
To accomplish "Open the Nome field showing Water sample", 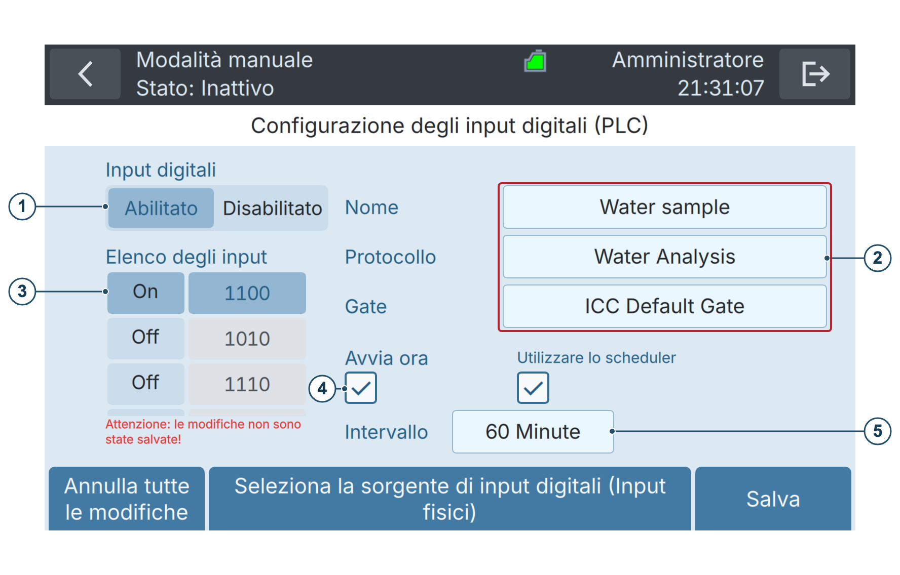I will coord(665,207).
